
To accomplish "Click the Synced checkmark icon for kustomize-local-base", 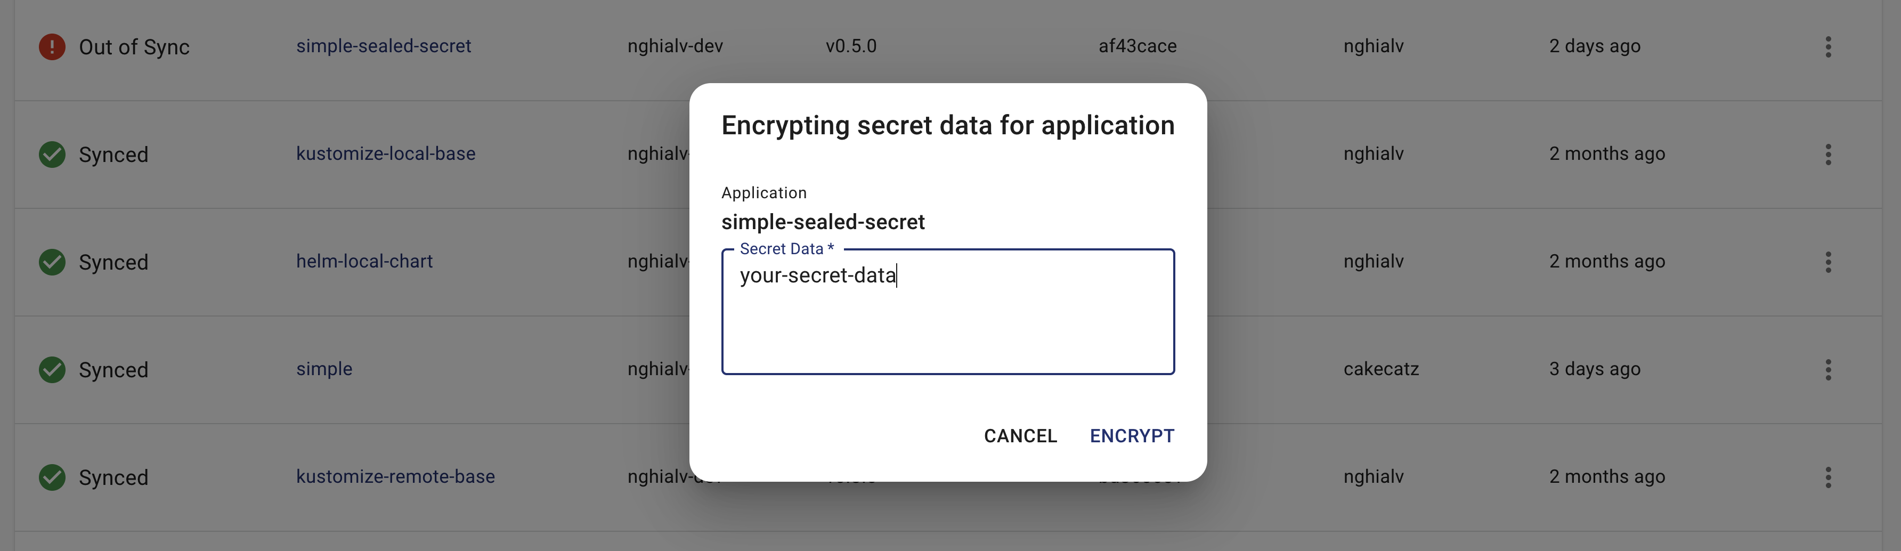I will pyautogui.click(x=52, y=155).
